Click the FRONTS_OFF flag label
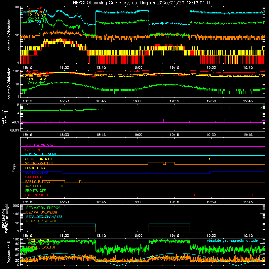 [x=36, y=191]
